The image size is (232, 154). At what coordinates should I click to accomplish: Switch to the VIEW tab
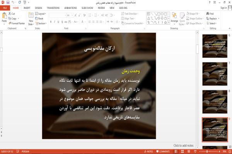[x=112, y=8]
